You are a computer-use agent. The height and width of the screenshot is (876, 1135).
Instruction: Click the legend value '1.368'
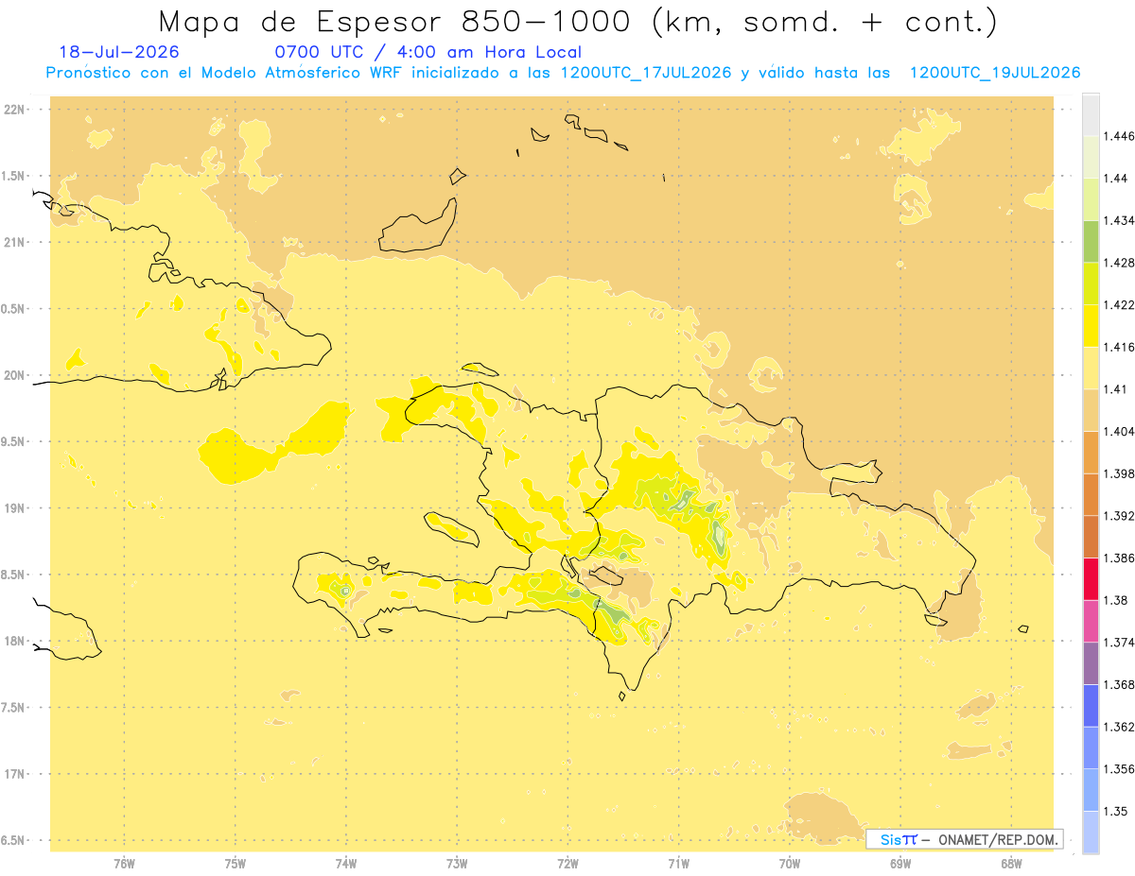[x=1119, y=684]
